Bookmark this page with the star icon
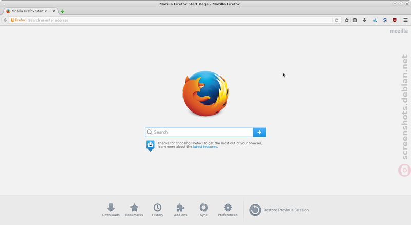Screen dimensions: 411x225 [347, 20]
